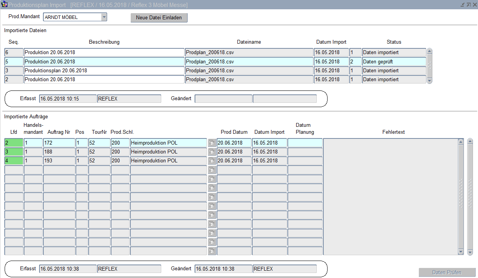This screenshot has height=278, width=478.
Task: Click the list icon in the Auftrag 193 row
Action: point(212,161)
